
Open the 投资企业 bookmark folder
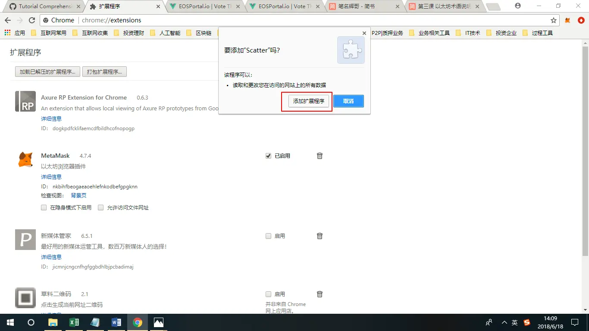click(501, 33)
